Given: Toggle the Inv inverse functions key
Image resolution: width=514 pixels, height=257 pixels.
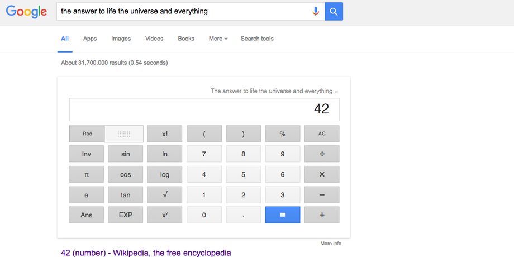Looking at the screenshot, I should pos(86,154).
